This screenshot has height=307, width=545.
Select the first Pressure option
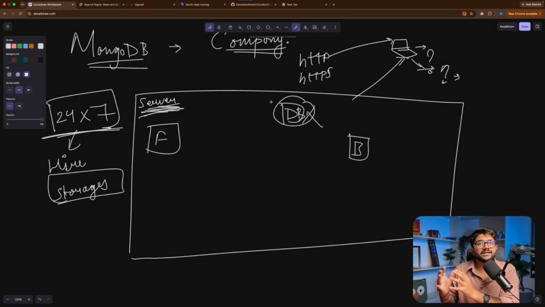pos(10,106)
